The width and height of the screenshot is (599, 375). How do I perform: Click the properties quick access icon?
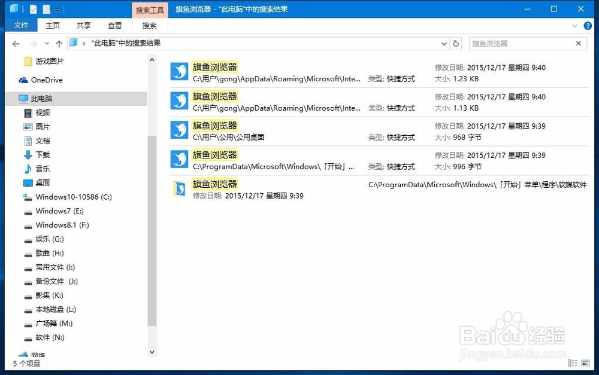tap(33, 9)
